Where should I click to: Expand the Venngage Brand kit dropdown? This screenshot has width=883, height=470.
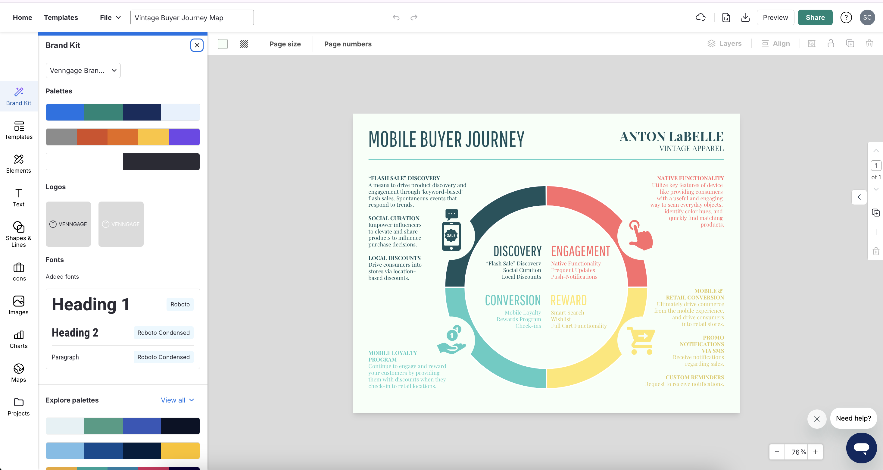click(x=83, y=70)
